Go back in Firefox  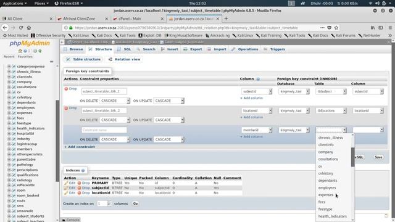5,28
